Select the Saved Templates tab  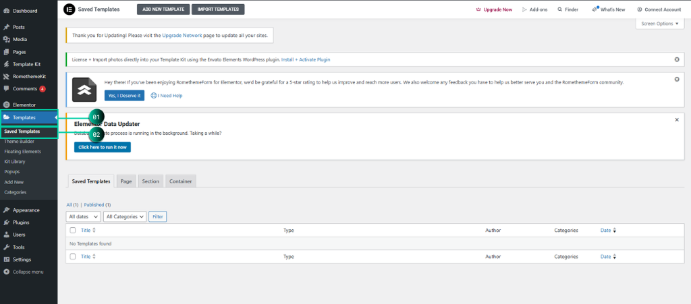point(91,181)
